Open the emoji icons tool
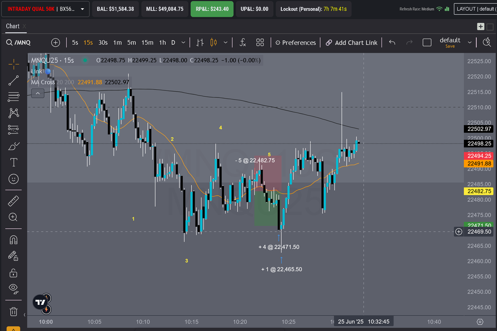Viewport: 497px width, 331px height. pyautogui.click(x=14, y=179)
